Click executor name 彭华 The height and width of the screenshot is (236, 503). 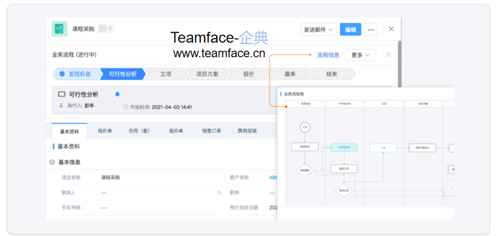coord(89,105)
